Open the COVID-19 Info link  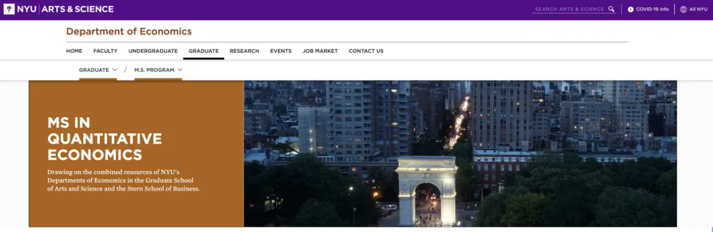pyautogui.click(x=652, y=9)
